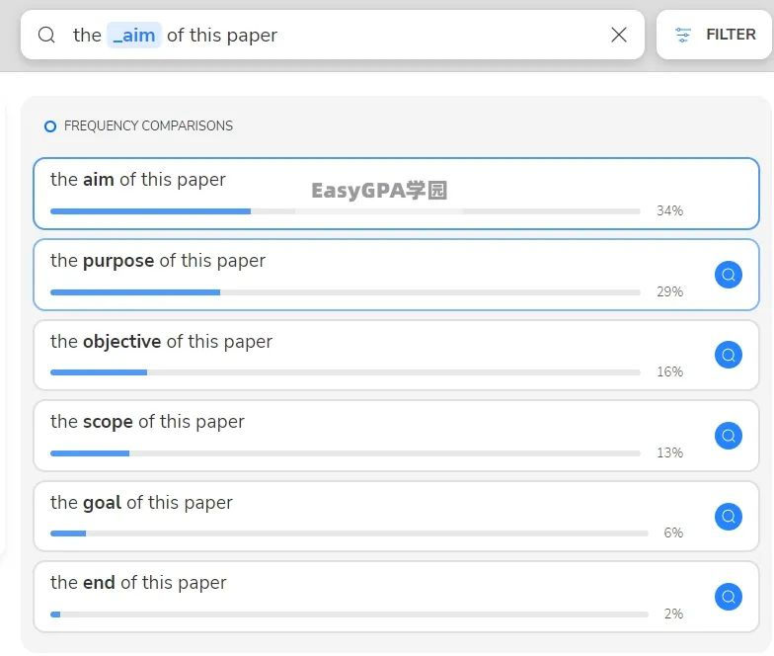Screen dimensions: 774x656
Task: Click the FREQUENCY COMPARISONS heading
Action: click(148, 126)
